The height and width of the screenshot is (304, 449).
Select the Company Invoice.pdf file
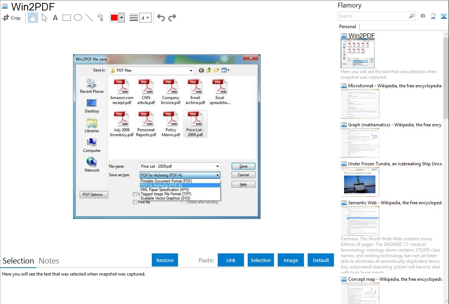171,92
